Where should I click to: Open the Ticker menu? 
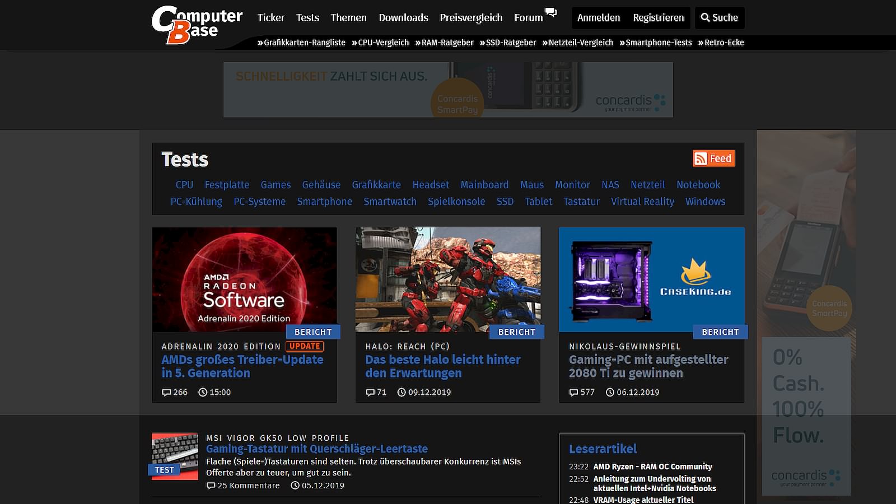pos(271,17)
